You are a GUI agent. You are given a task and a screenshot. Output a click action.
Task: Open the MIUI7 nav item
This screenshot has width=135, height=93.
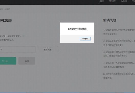click(124, 1)
